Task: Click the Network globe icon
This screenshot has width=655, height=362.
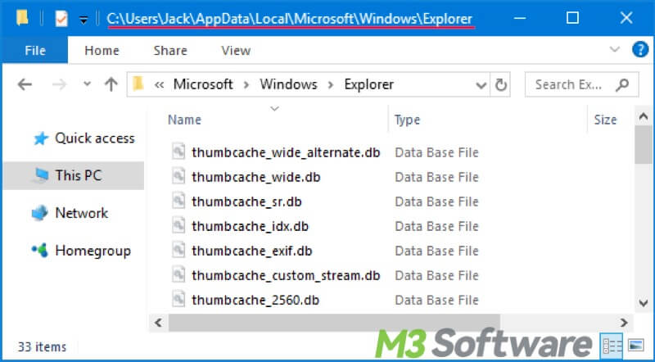Action: pos(39,213)
